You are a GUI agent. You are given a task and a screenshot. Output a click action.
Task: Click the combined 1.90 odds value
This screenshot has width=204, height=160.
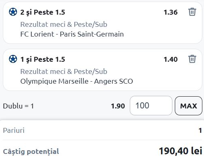tap(118, 106)
